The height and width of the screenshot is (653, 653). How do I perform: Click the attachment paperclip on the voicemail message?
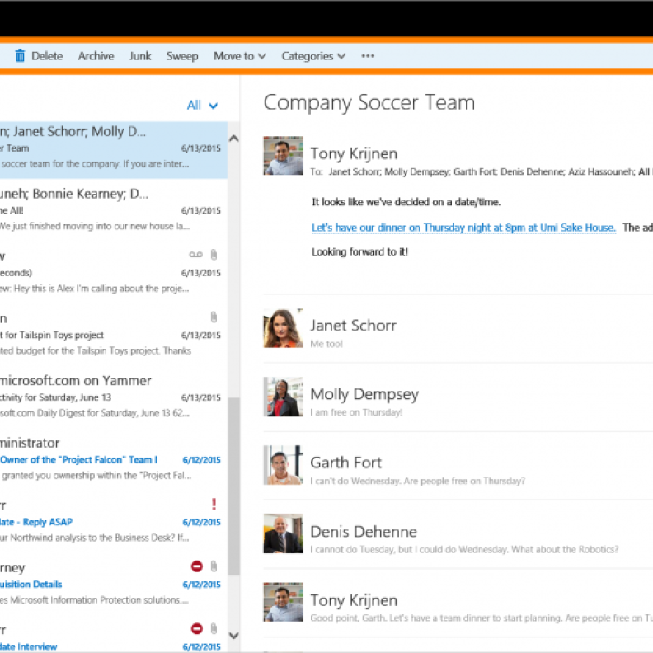214,255
